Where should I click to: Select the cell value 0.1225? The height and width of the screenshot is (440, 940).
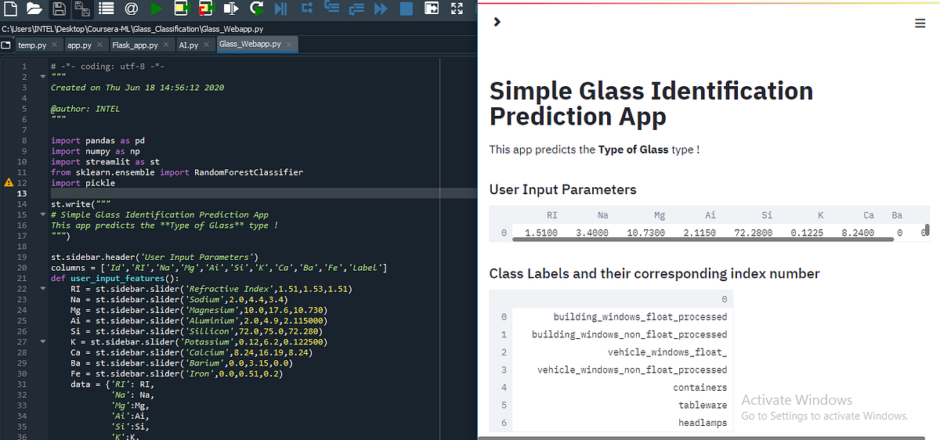(x=808, y=233)
